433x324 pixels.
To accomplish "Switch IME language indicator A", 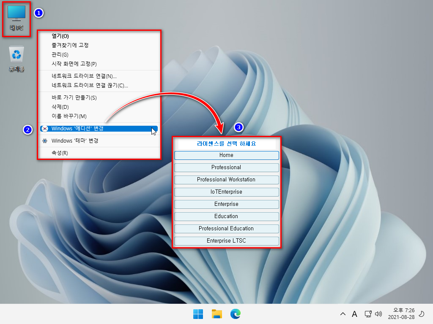I will (355, 314).
